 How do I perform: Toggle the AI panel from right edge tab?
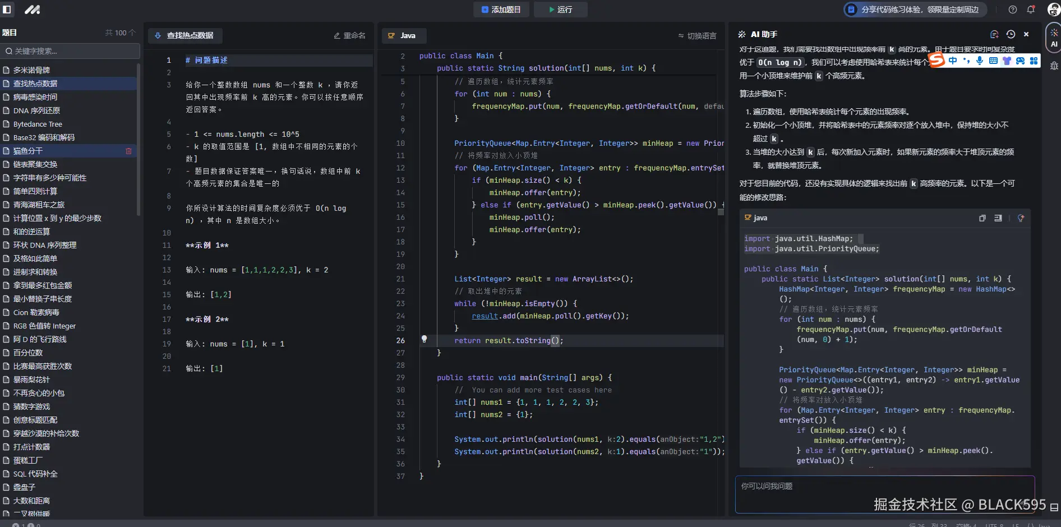tap(1054, 39)
